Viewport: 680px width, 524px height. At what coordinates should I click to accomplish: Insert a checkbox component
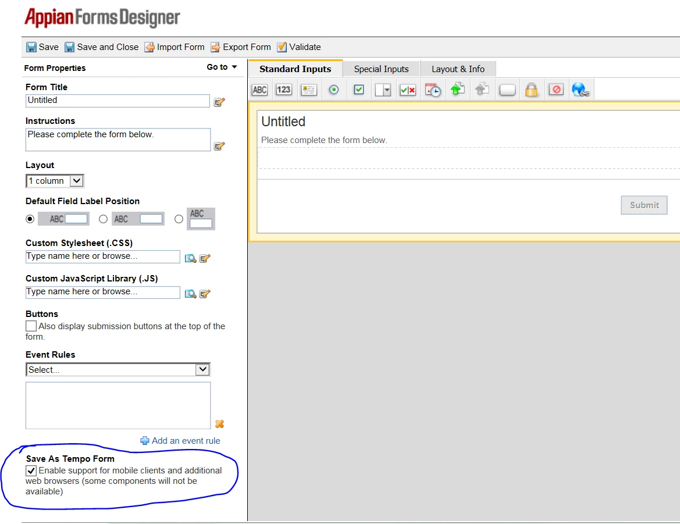pyautogui.click(x=359, y=90)
